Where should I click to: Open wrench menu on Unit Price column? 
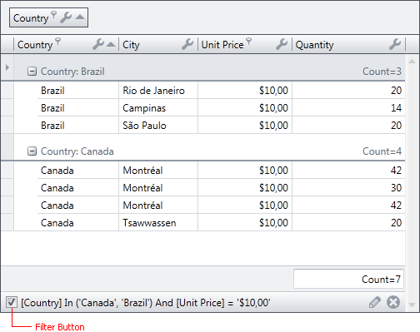pyautogui.click(x=282, y=44)
